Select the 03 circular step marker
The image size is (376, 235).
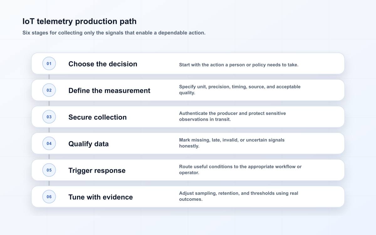pyautogui.click(x=49, y=117)
